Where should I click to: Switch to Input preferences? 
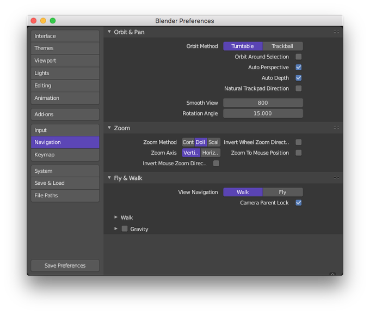click(65, 130)
